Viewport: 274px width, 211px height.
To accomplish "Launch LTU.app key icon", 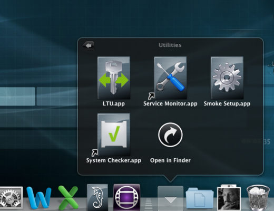I will 114,78.
